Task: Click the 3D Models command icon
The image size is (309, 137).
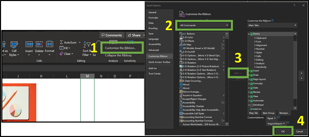Action: tap(181, 48)
